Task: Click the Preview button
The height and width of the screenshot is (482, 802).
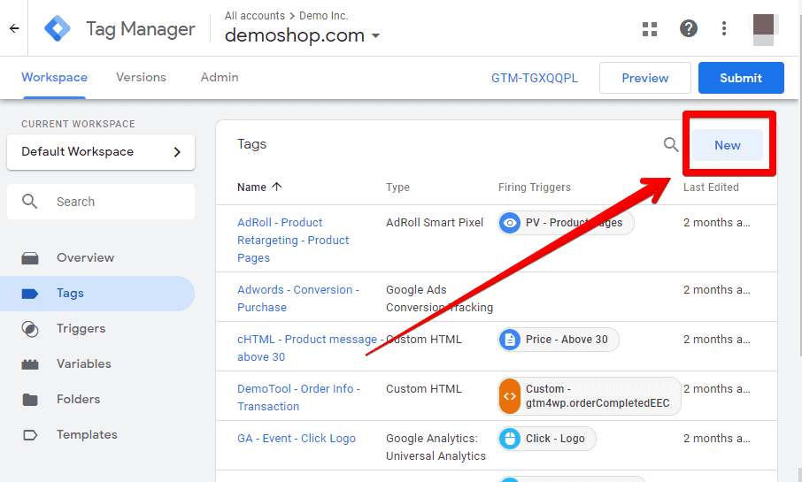Action: pyautogui.click(x=645, y=78)
